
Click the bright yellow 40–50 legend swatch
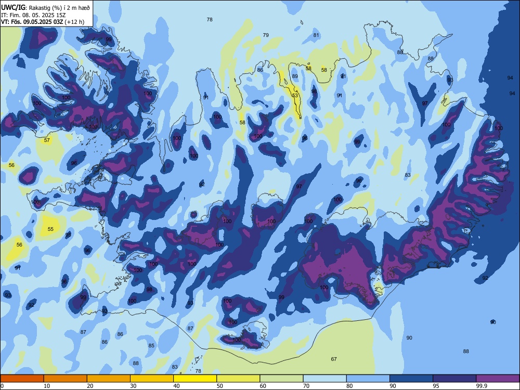tap(195, 379)
